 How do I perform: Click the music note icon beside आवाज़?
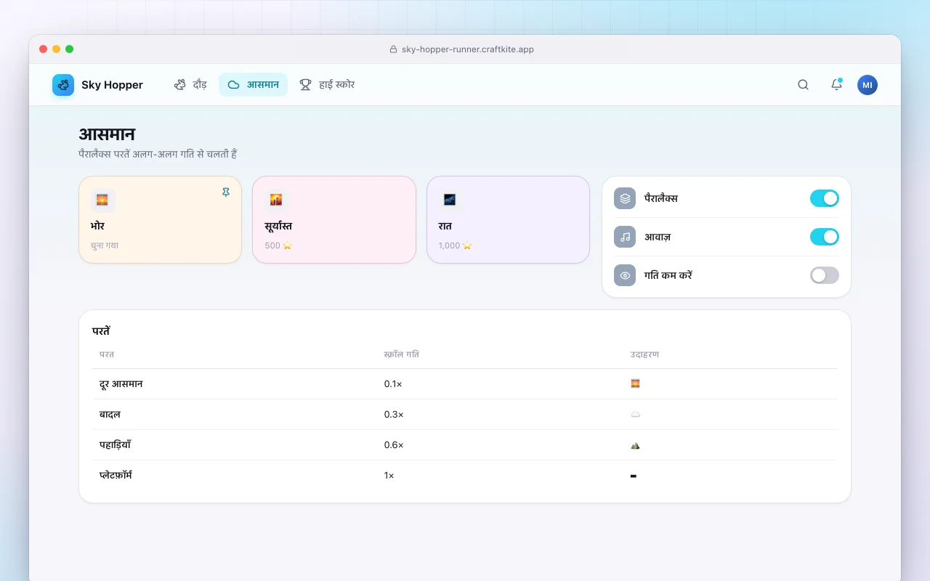coord(625,237)
